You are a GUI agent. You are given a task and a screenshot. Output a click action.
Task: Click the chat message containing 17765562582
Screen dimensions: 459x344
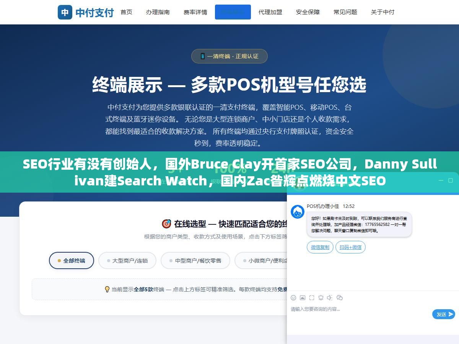(x=359, y=225)
